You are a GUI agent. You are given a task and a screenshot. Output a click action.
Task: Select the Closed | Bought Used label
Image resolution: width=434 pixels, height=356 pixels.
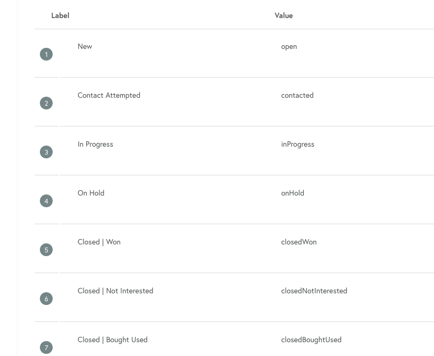(x=112, y=340)
